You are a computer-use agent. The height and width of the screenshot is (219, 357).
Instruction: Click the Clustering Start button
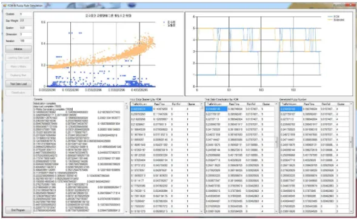point(18,75)
